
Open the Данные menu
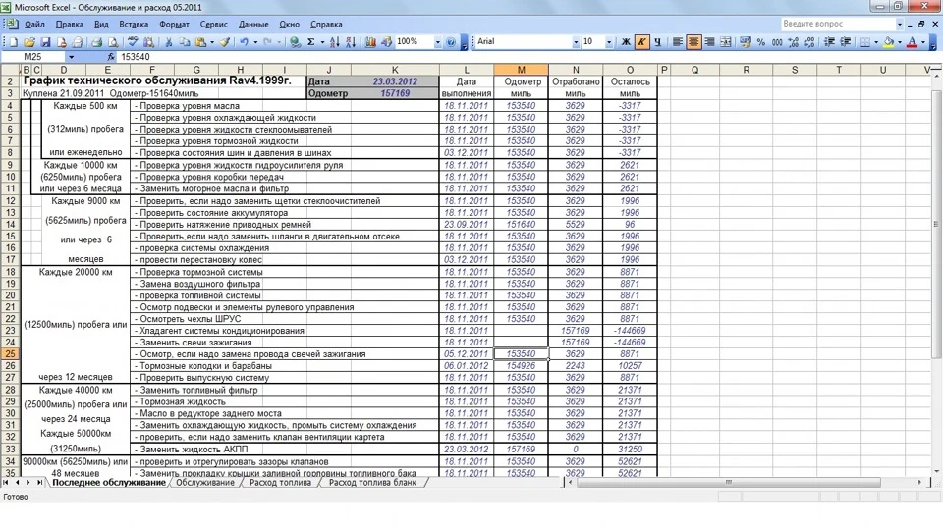(x=253, y=24)
